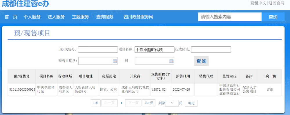This screenshot has height=115, width=290.
Task: Click the site search box 请输入搜索内容
Action: 230,17
